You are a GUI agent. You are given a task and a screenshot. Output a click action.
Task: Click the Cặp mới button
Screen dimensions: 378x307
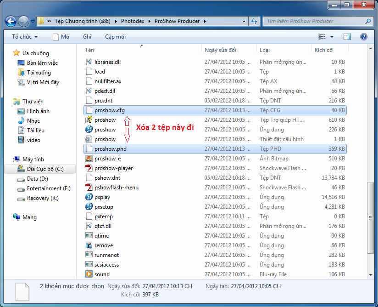pyautogui.click(x=115, y=37)
